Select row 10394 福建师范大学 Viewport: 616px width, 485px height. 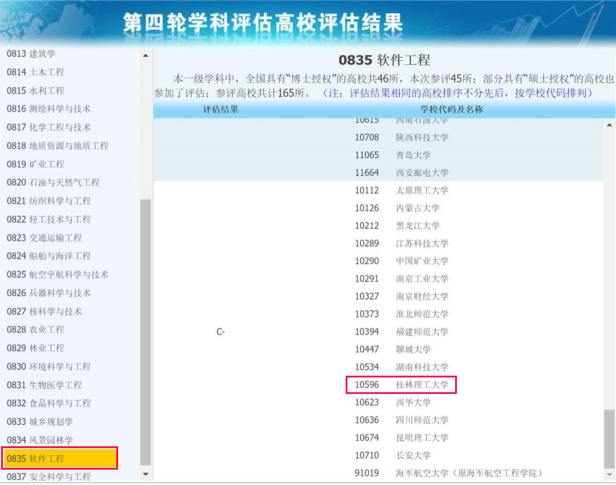[402, 332]
